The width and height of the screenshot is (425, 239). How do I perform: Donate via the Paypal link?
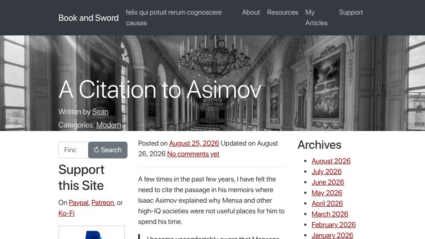coord(78,203)
